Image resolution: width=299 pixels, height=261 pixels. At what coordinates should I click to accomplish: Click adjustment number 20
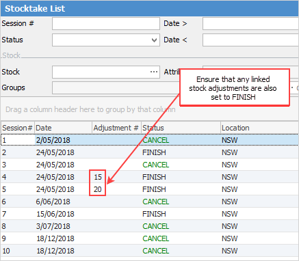pyautogui.click(x=98, y=189)
